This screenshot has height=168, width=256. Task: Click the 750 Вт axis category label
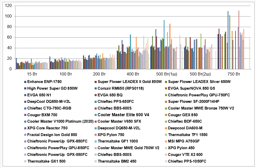(x=234, y=74)
